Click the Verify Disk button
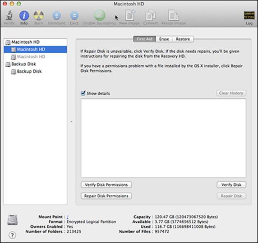Screen dimensions: 258x243 tap(231, 185)
